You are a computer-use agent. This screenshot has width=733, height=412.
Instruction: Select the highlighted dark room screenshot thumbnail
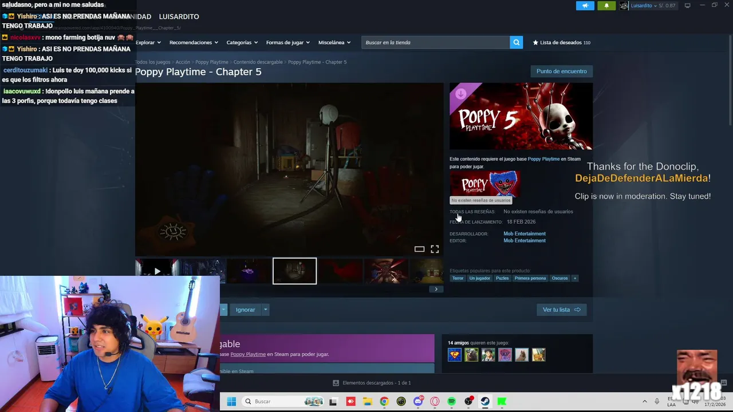[294, 271]
